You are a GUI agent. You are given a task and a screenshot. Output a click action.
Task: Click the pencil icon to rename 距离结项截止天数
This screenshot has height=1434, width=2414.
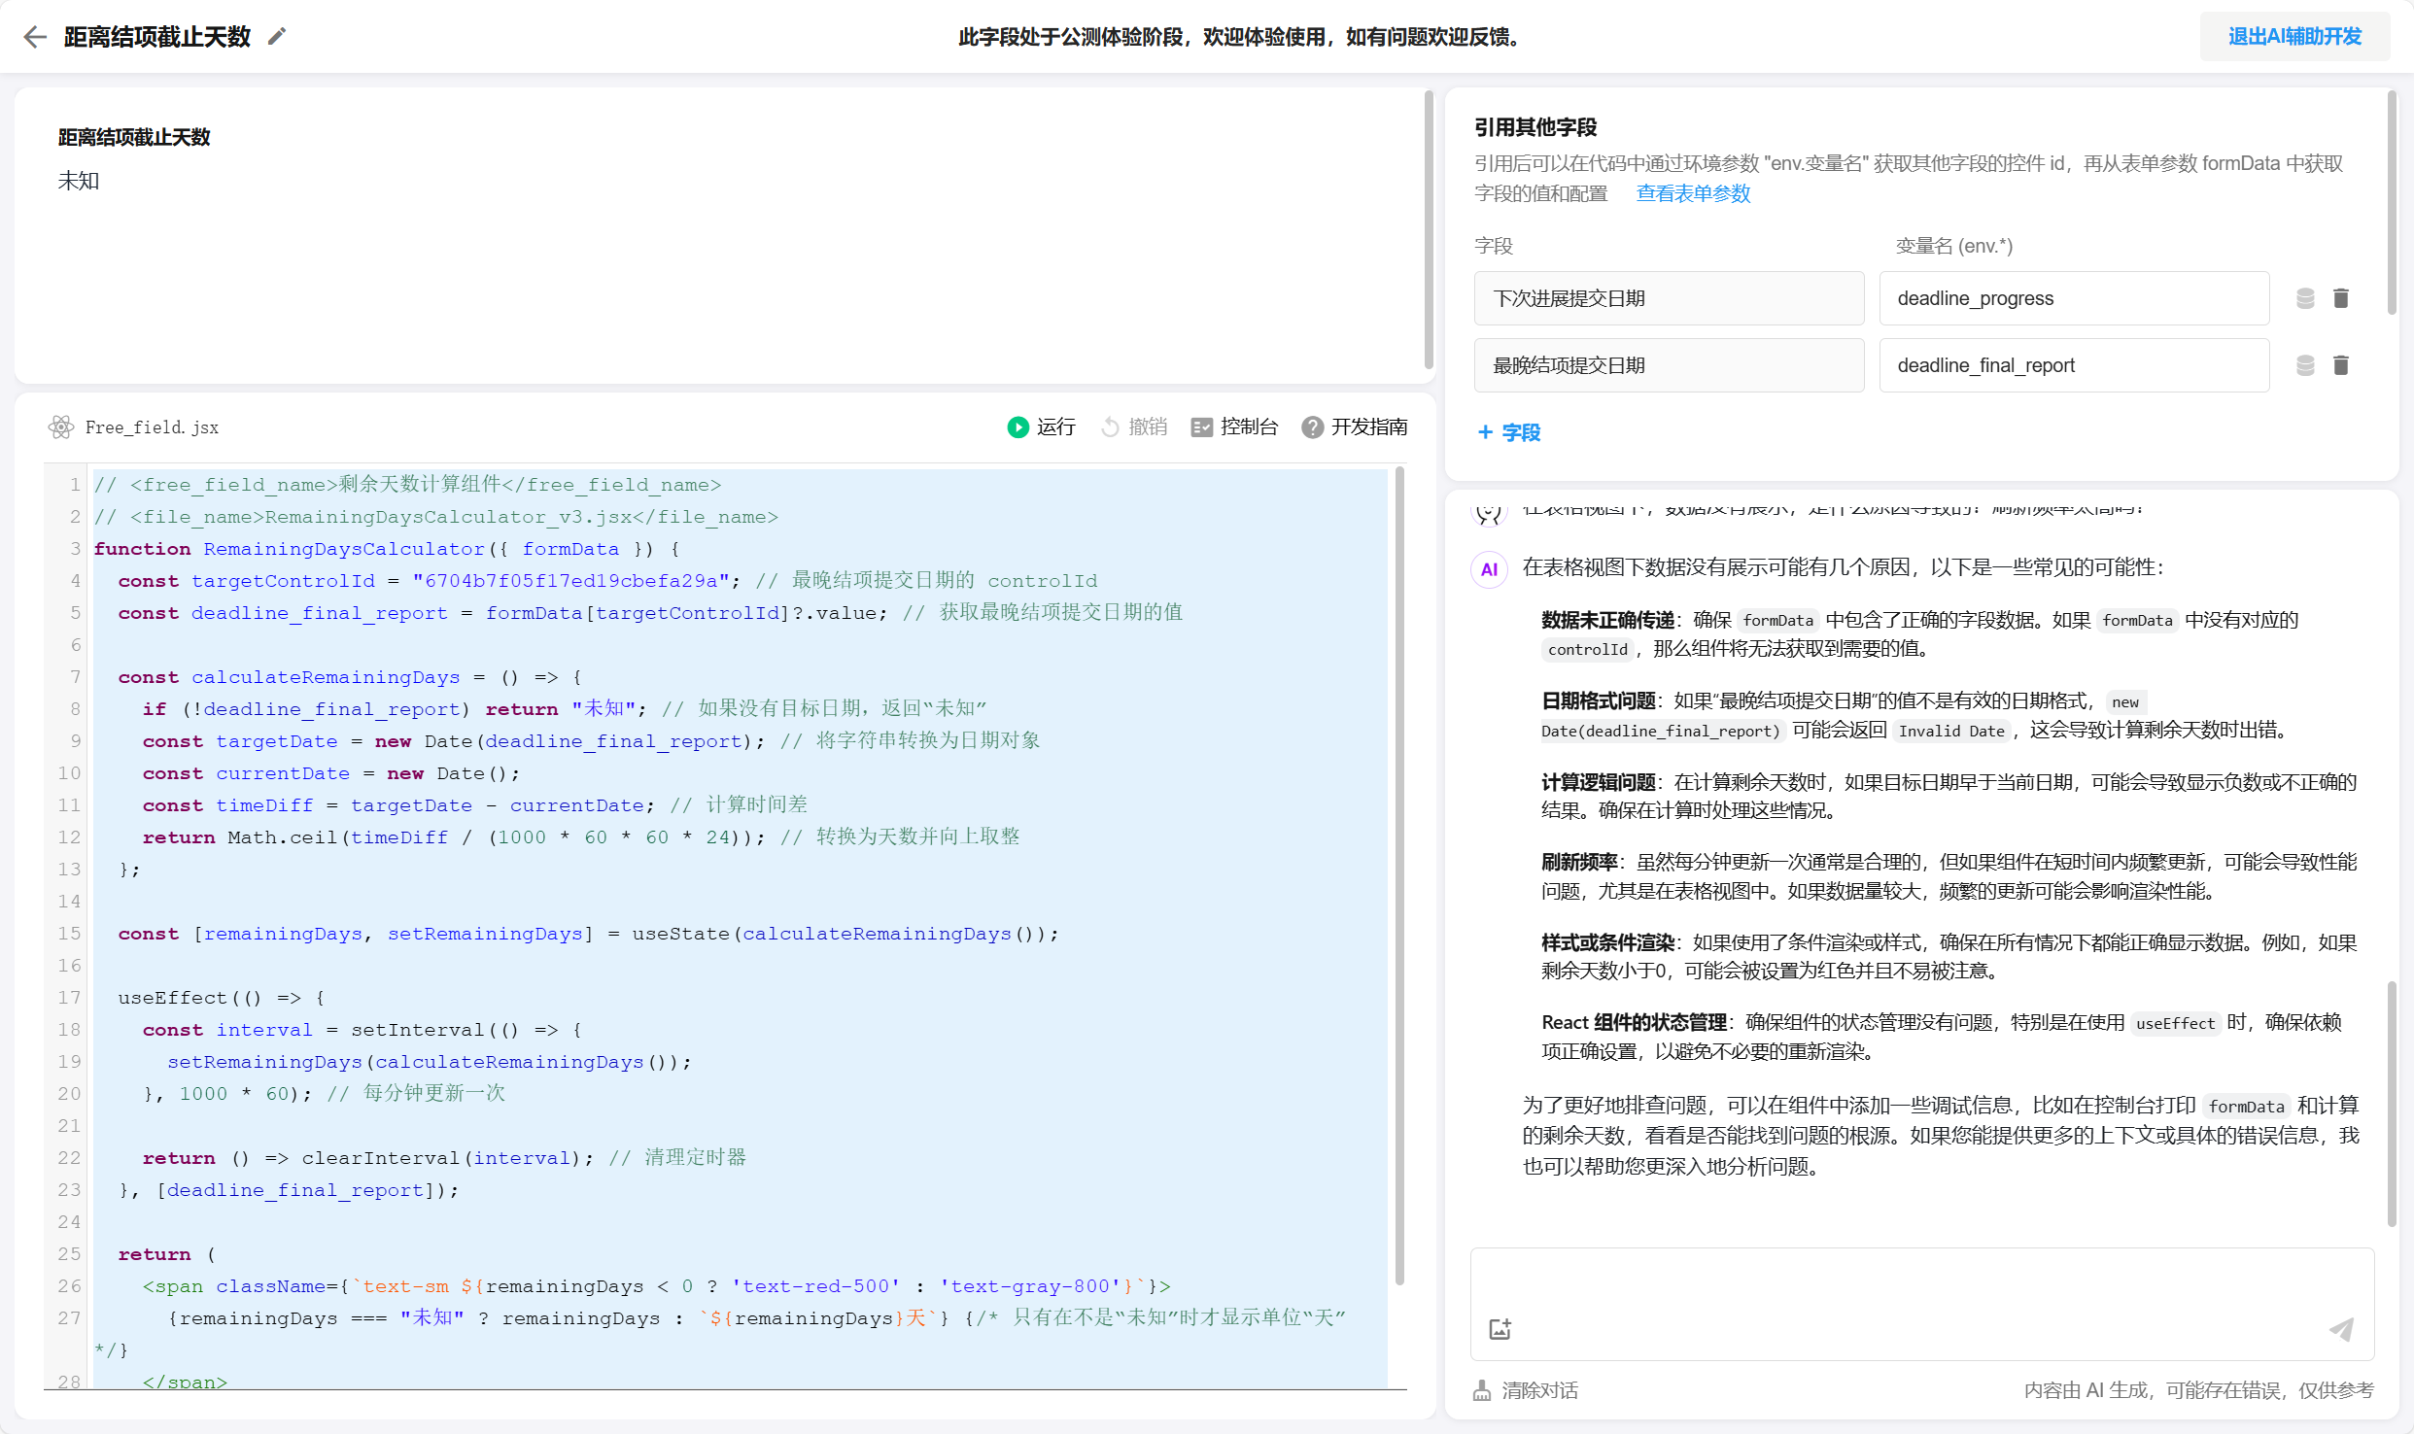click(277, 36)
